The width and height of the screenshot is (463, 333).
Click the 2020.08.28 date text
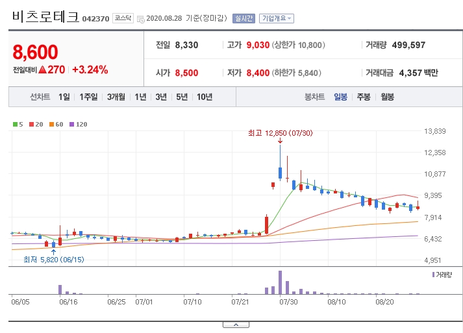164,18
